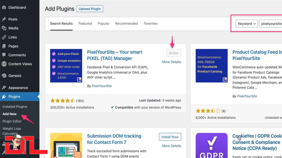Click the Content Views CV icon

[4, 64]
